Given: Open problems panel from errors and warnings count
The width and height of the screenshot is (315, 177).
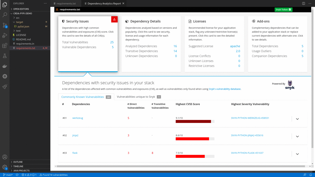Looking at the screenshot, I should coord(29,175).
